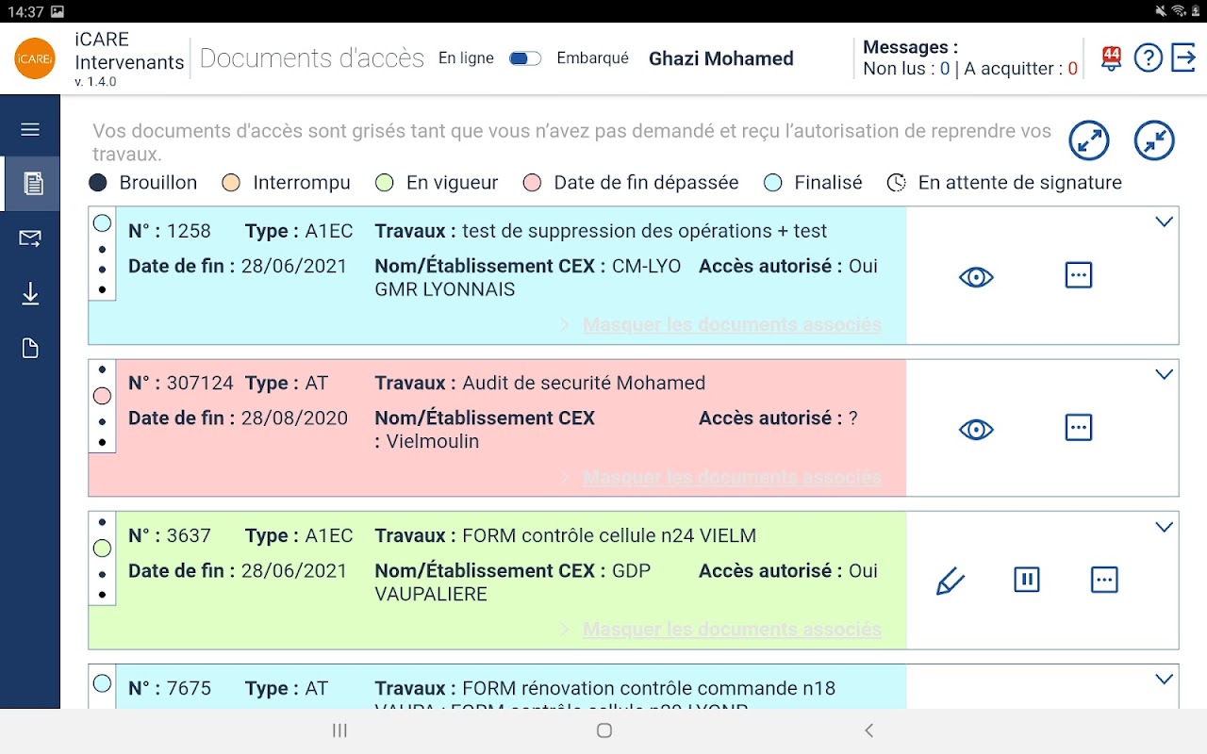Open the help question mark icon
Screen dimensions: 1207x754
(1148, 58)
